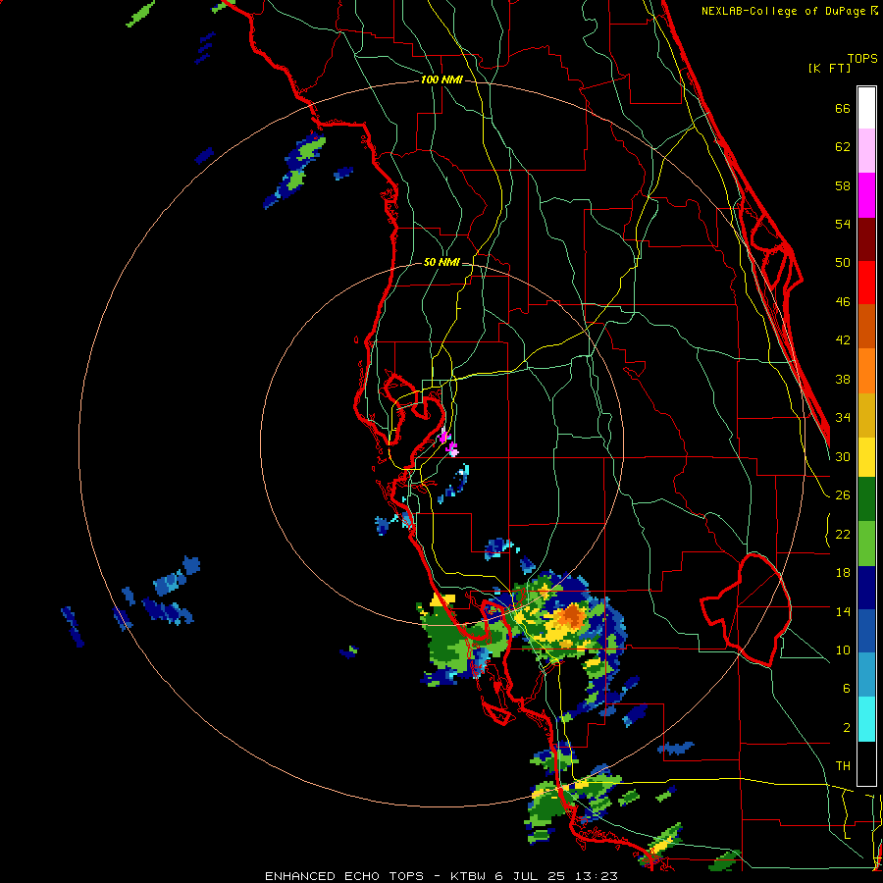Pick the dark orange legend swatch
This screenshot has height=883, width=883.
866,327
